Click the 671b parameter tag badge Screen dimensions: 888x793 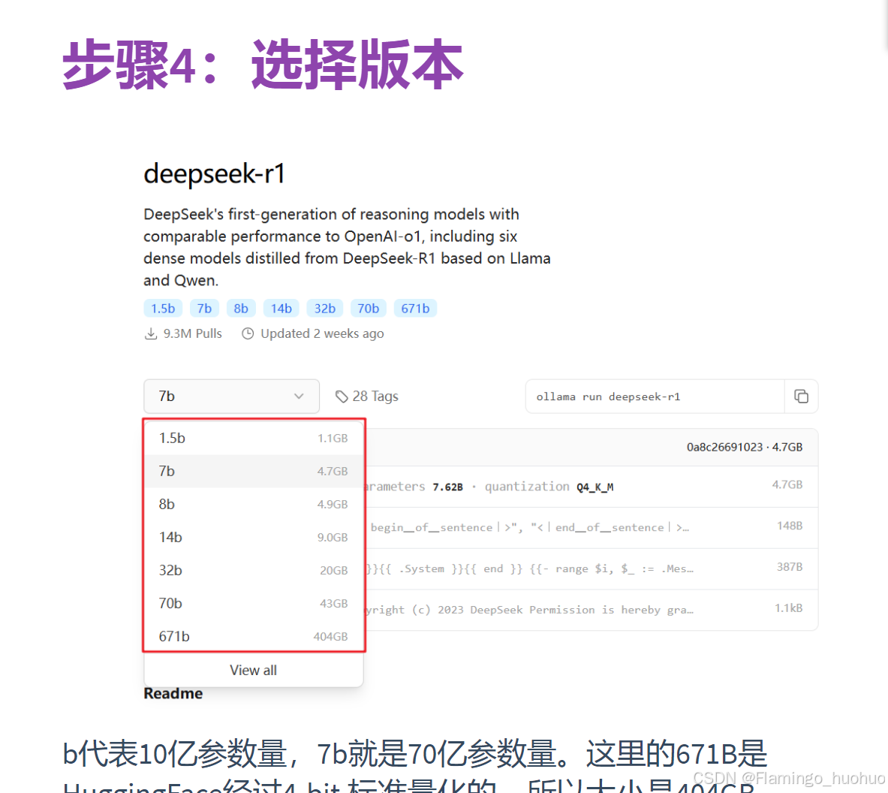415,308
